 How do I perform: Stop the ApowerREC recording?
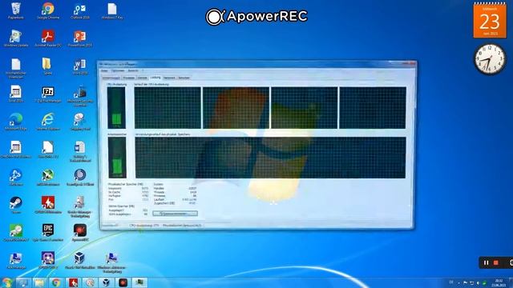[x=496, y=263]
